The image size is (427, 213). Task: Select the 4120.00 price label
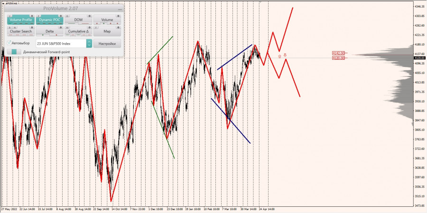coord(338,58)
